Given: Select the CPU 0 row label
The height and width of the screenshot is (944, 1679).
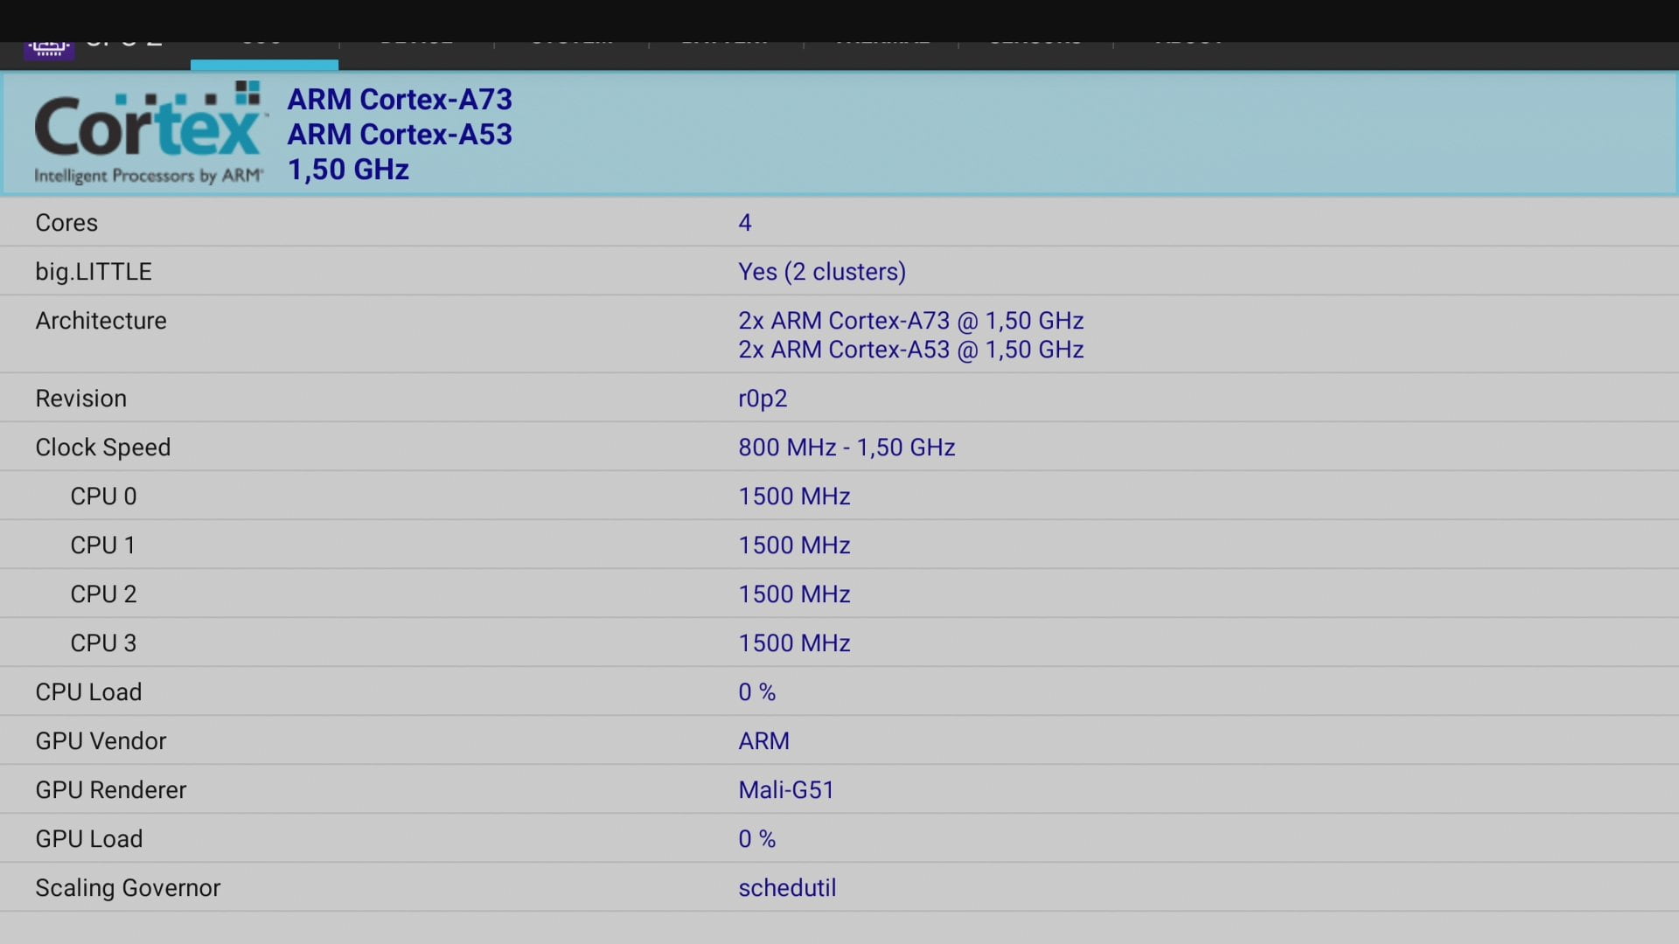Looking at the screenshot, I should point(103,496).
